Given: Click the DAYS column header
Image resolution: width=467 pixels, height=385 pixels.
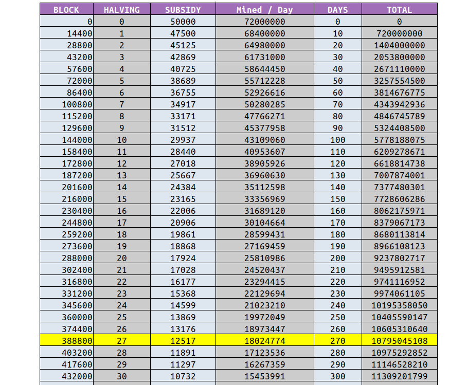Looking at the screenshot, I should coord(338,9).
